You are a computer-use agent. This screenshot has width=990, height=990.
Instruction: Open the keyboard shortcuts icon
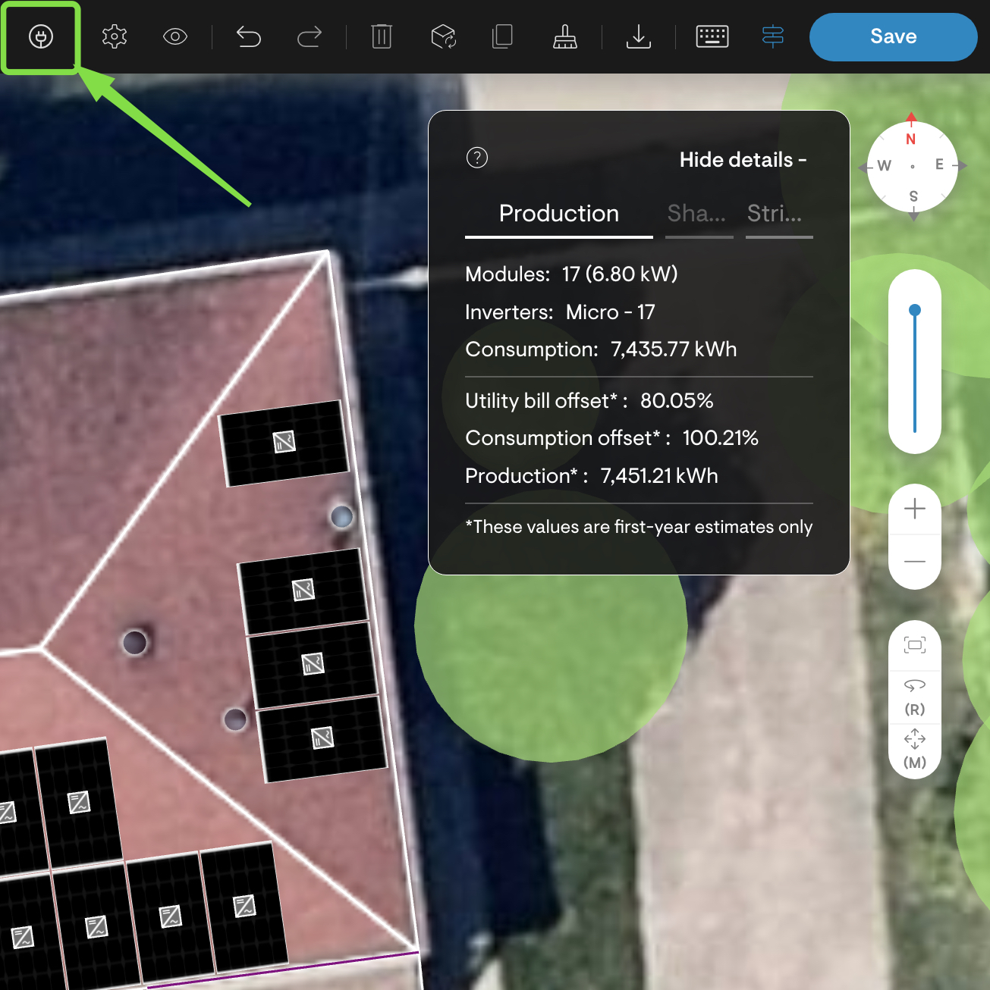tap(712, 36)
